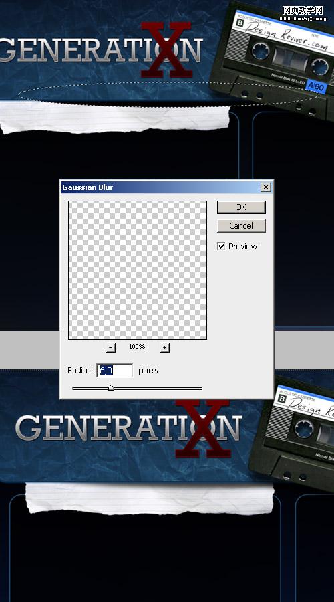This screenshot has height=602, width=334.
Task: Confirm Gaussian Blur with OK
Action: [241, 207]
